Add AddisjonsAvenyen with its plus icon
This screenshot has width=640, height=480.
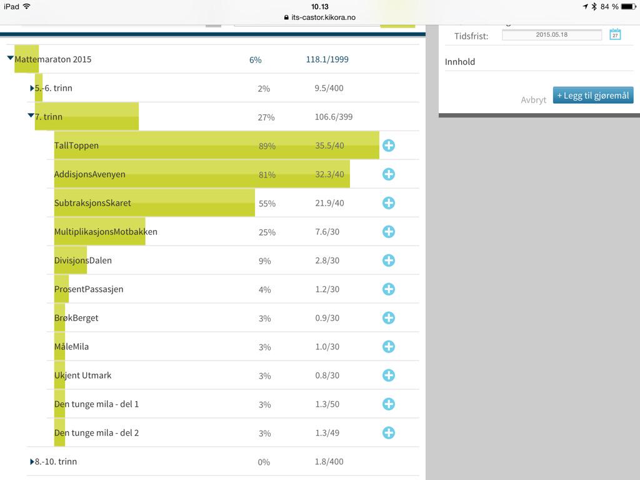pos(389,174)
